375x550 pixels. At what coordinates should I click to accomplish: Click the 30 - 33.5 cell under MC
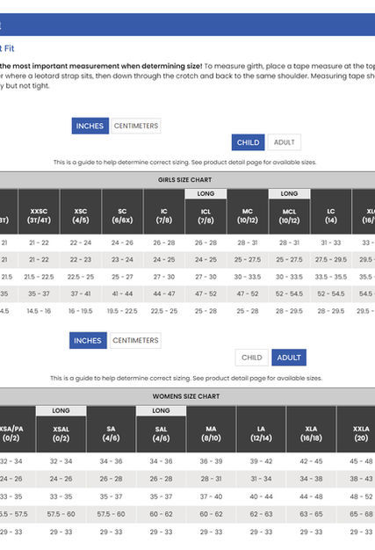[x=248, y=277]
